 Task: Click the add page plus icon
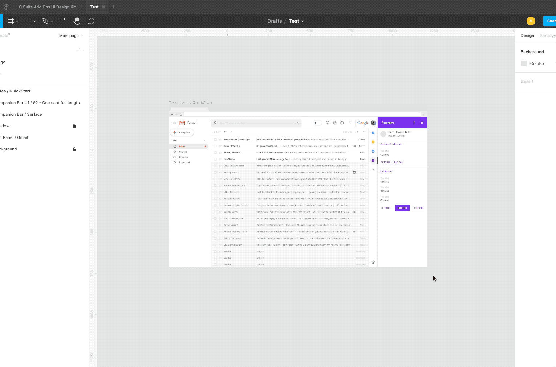80,50
